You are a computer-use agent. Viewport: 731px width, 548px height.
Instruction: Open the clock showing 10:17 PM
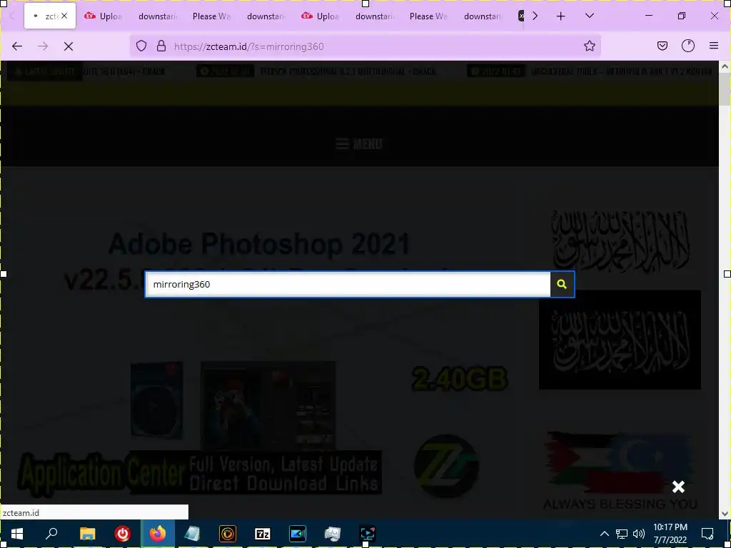coord(670,534)
